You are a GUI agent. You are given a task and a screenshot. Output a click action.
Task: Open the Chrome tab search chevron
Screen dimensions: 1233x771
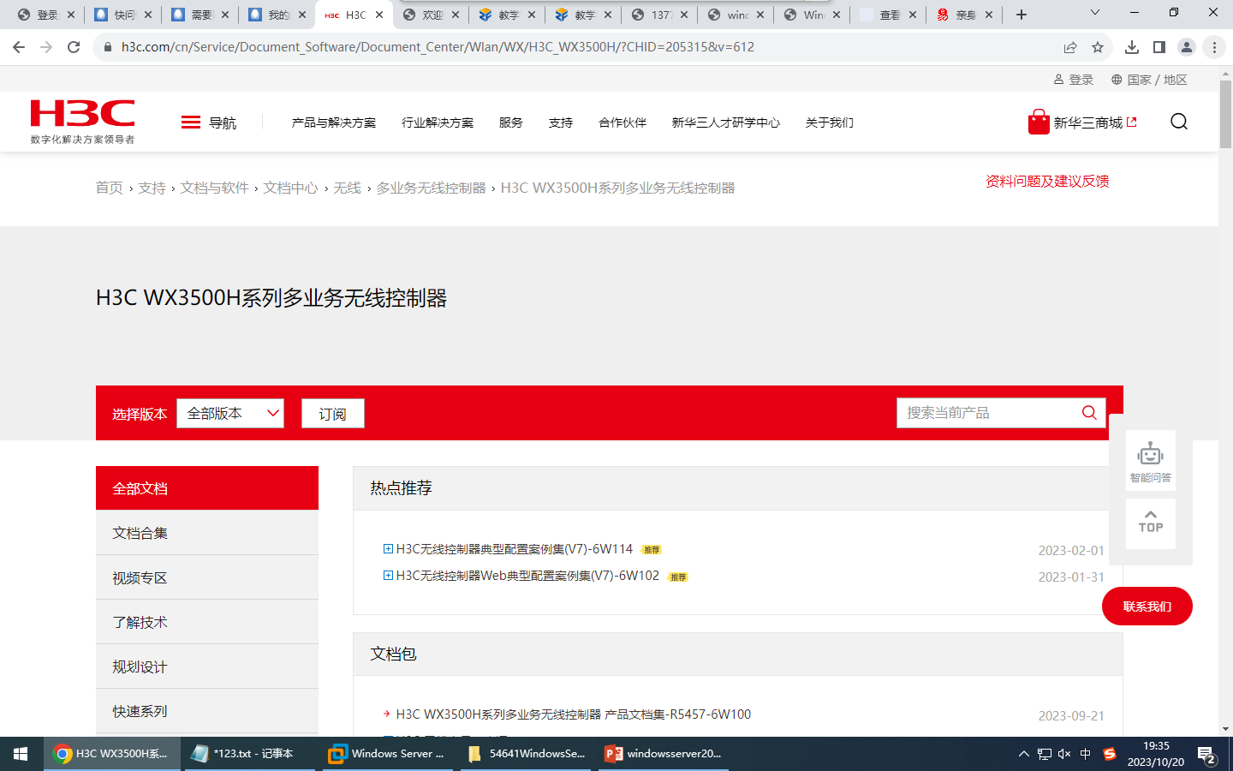tap(1094, 13)
